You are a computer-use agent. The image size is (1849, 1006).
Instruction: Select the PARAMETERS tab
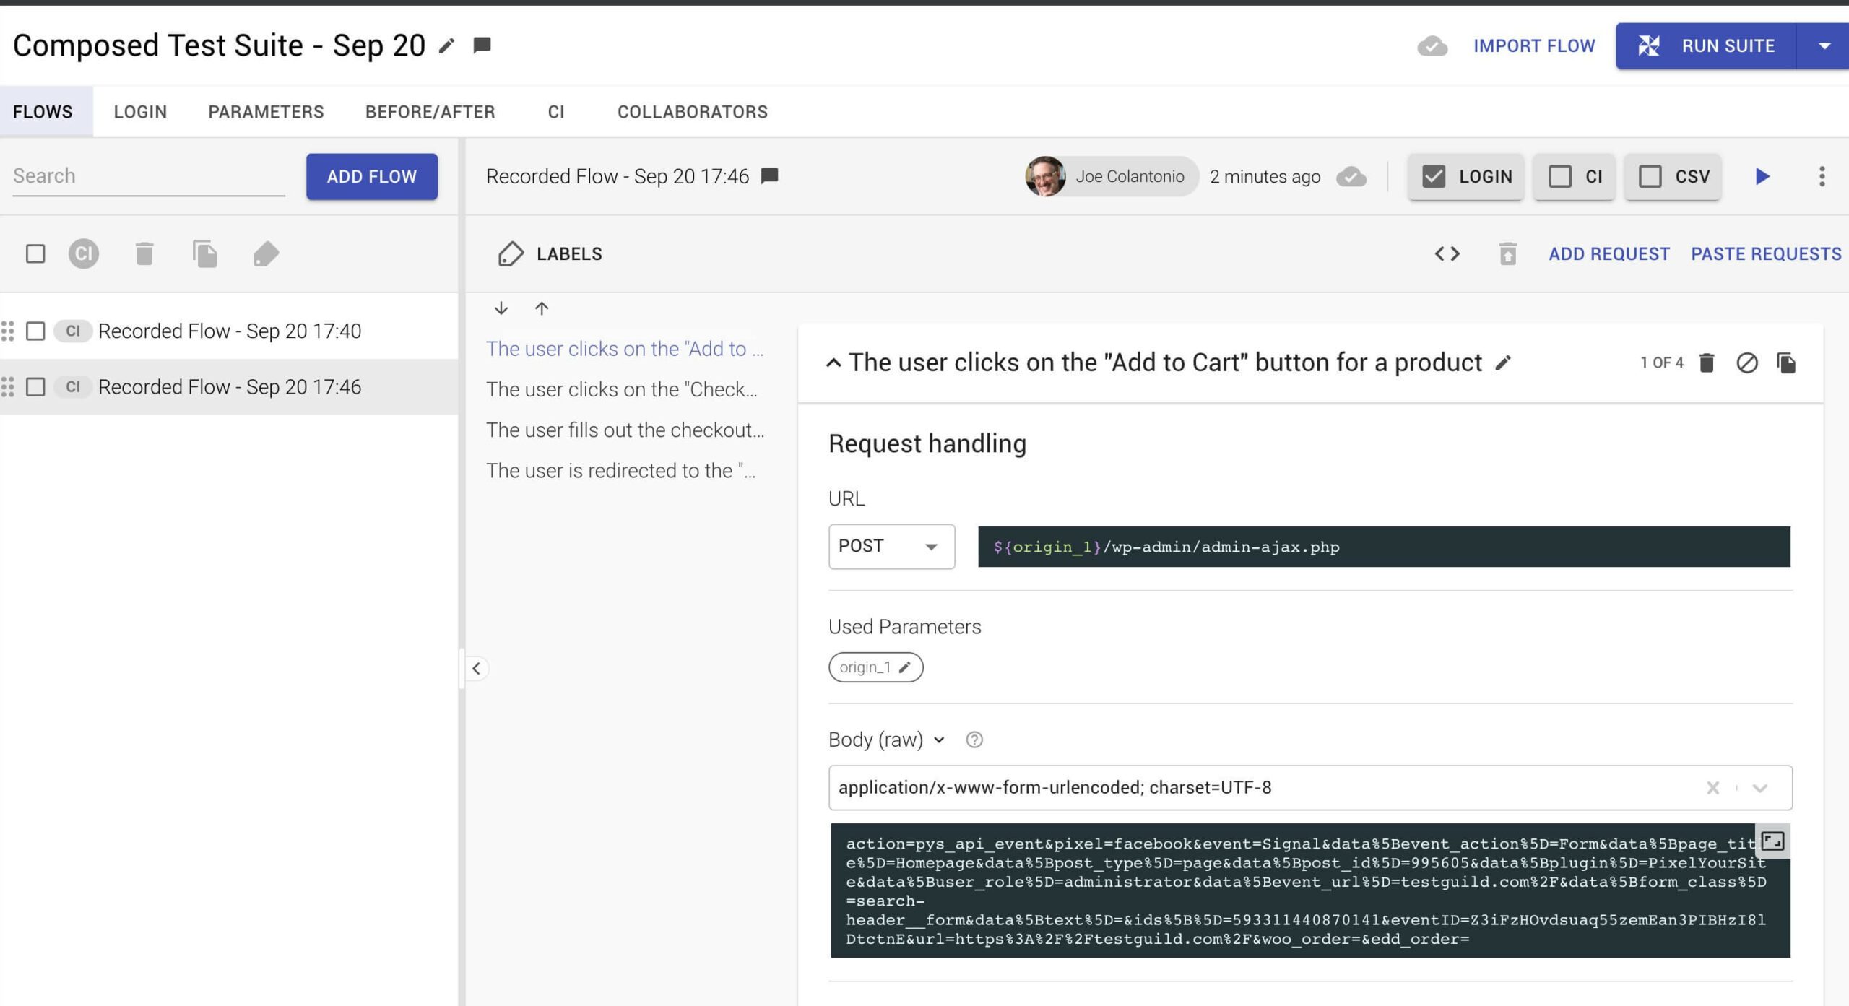(267, 111)
